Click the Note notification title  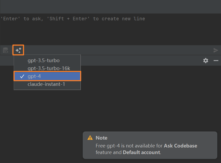click(x=101, y=138)
